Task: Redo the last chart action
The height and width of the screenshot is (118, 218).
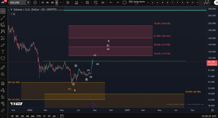Action: tap(117, 3)
